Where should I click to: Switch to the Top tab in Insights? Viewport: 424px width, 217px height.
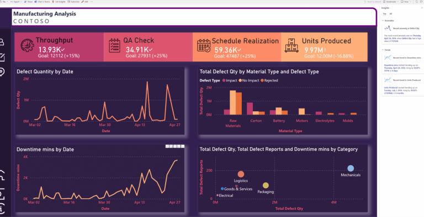(384, 14)
